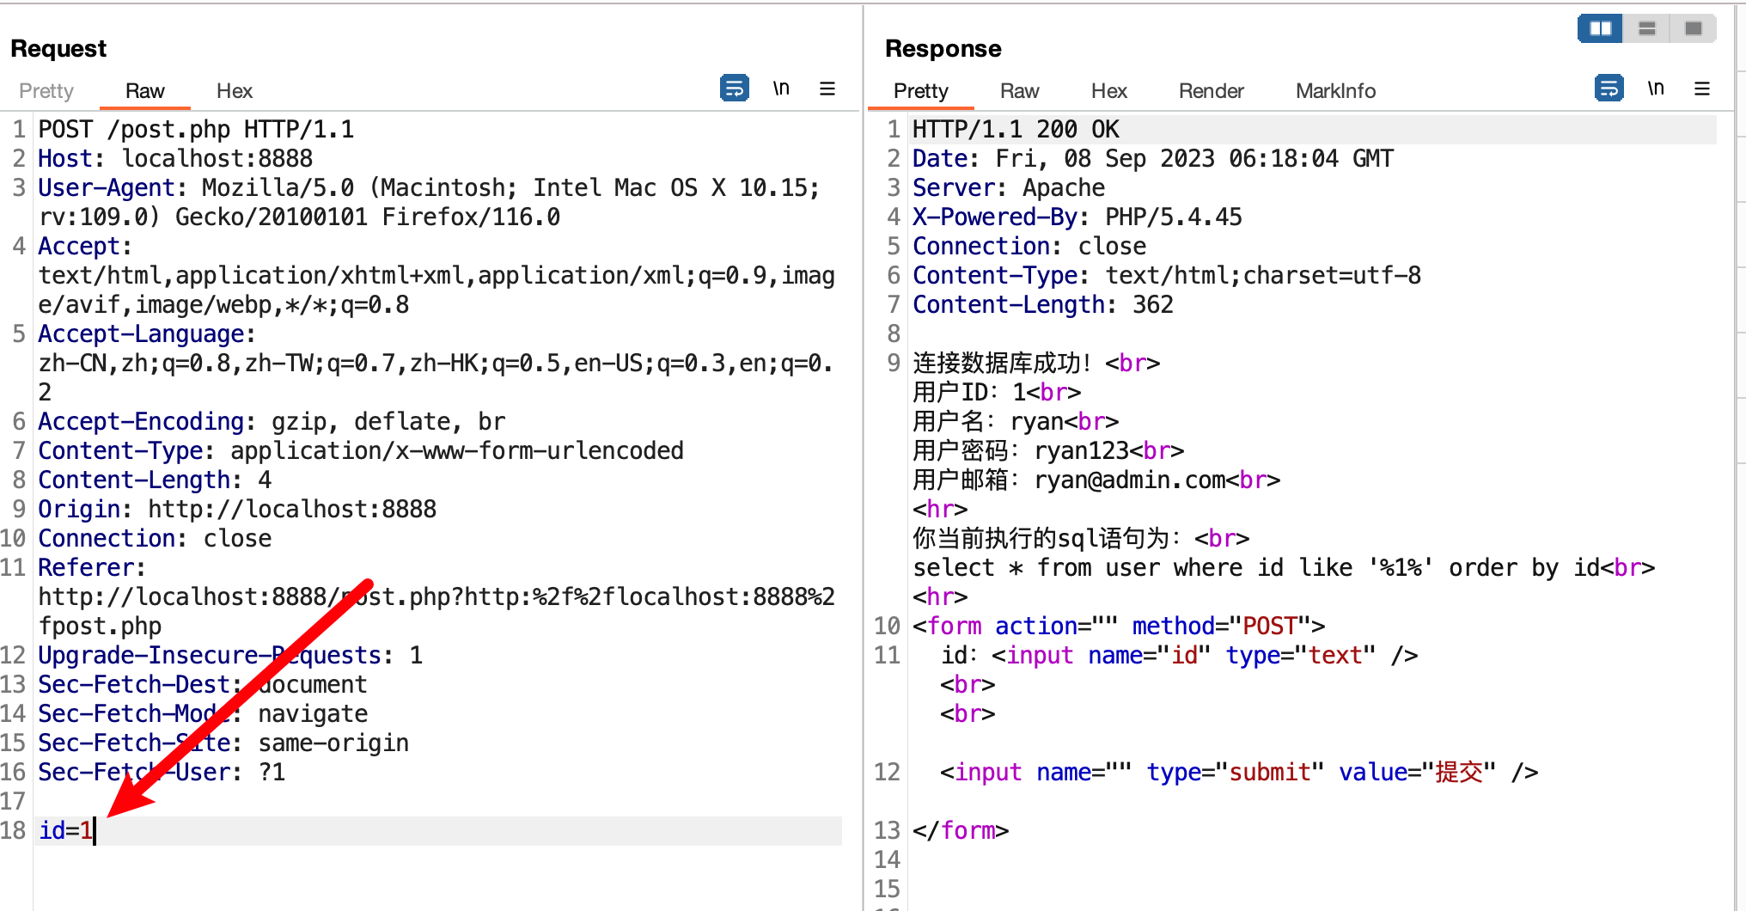Click the Referer header line
The width and height of the screenshot is (1746, 911).
pos(436,596)
